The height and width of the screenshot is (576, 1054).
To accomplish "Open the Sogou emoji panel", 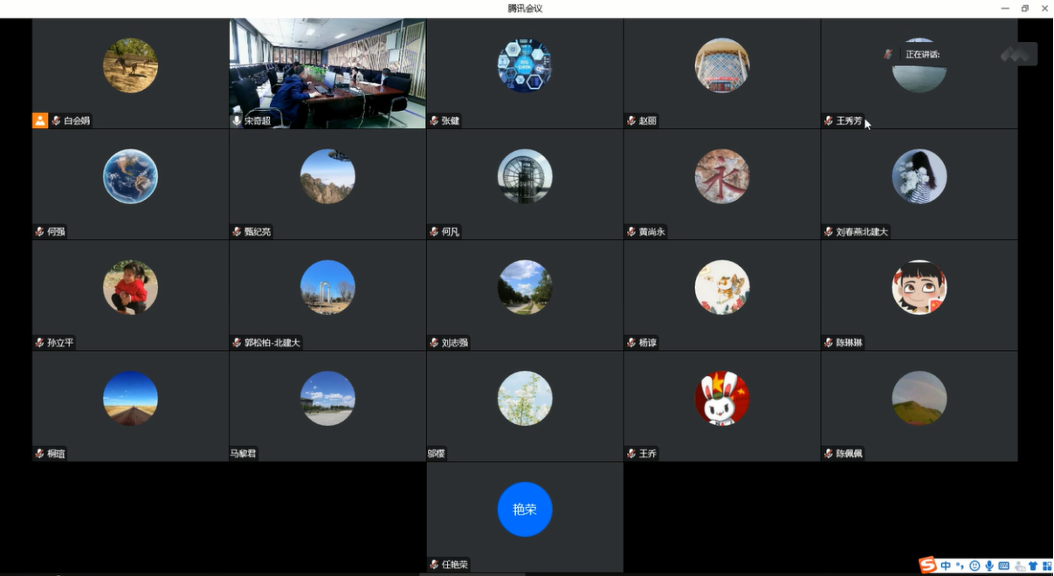I will pos(975,566).
